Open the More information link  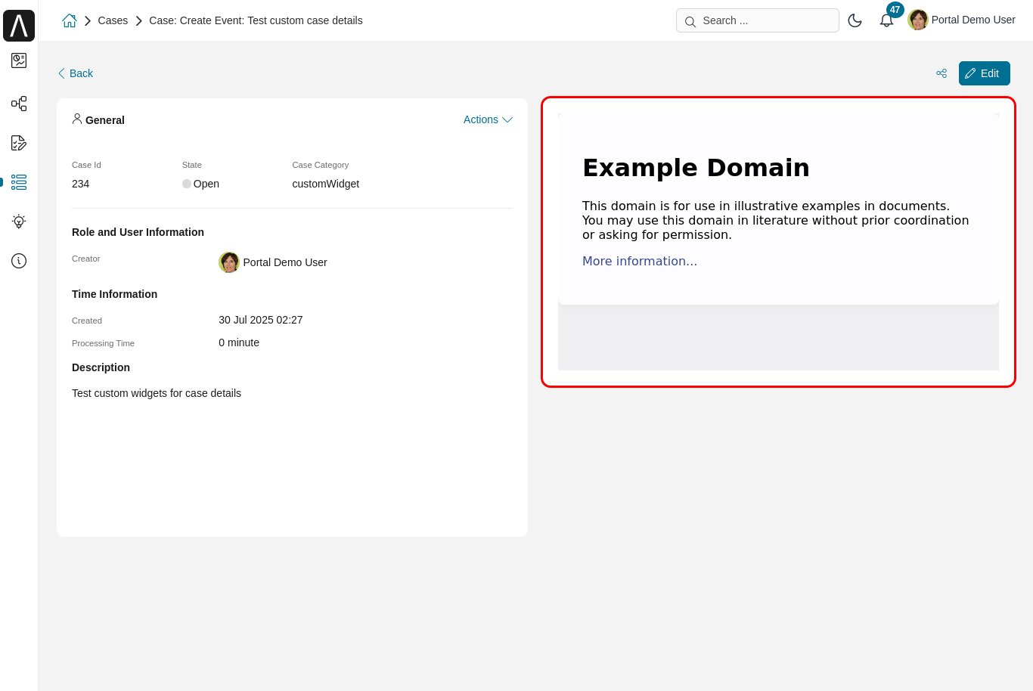tap(639, 261)
